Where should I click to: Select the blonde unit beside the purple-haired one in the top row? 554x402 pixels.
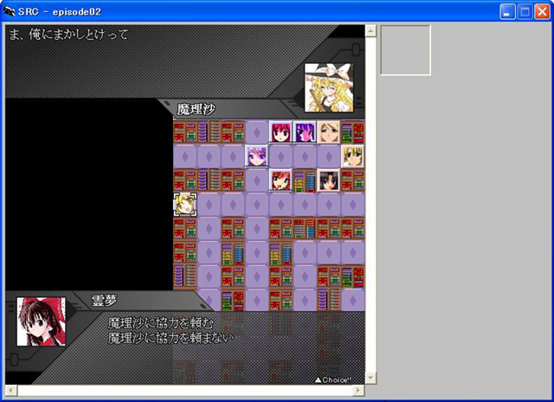(x=329, y=133)
